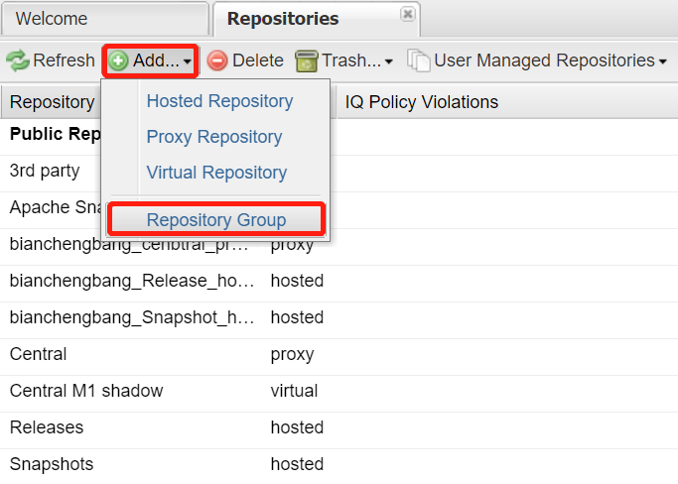The width and height of the screenshot is (678, 484).
Task: Select the Central M1 shadow repository row
Action: 85,391
